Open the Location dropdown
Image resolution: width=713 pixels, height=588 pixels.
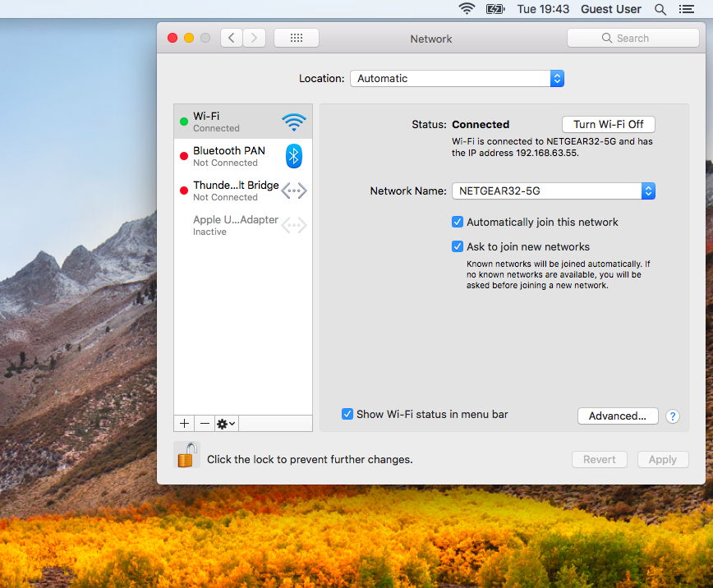tap(457, 79)
